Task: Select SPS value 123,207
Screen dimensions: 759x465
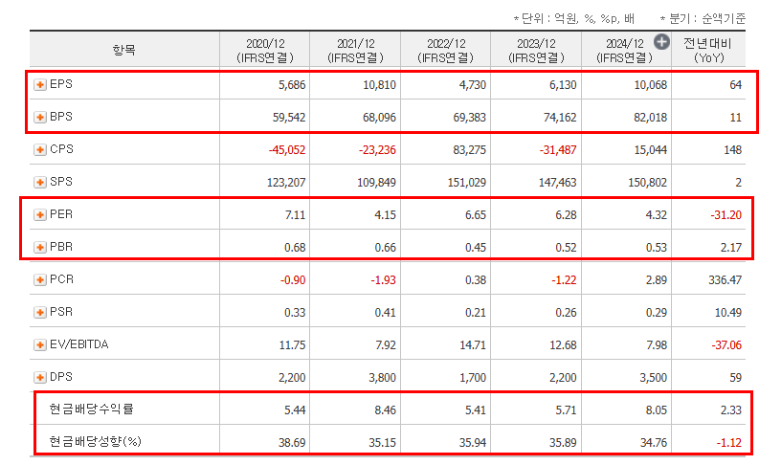Action: [x=286, y=183]
